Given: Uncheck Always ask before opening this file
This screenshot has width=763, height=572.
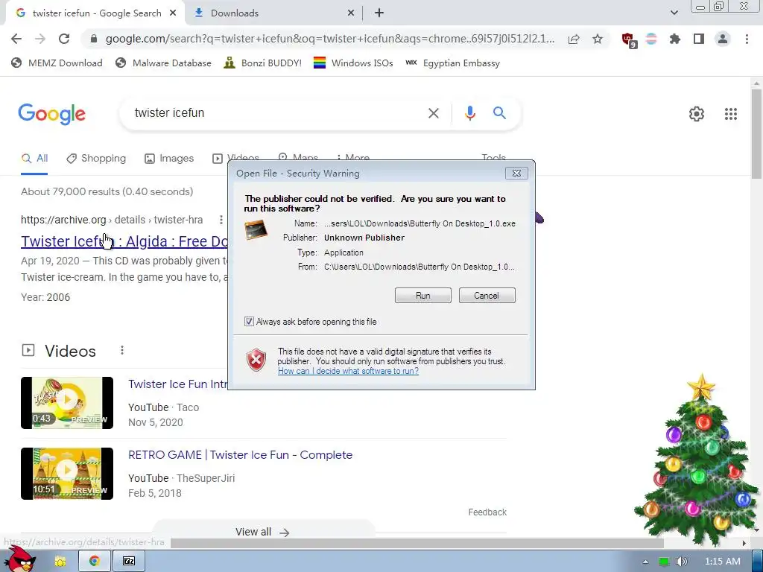Looking at the screenshot, I should pyautogui.click(x=249, y=322).
